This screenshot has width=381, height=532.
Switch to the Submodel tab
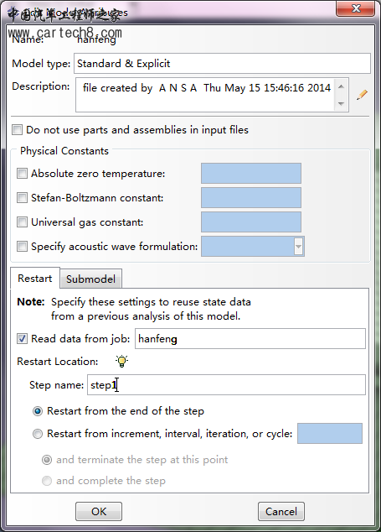pos(90,279)
